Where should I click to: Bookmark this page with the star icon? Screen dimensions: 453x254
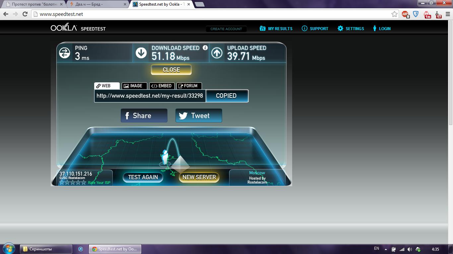point(394,14)
